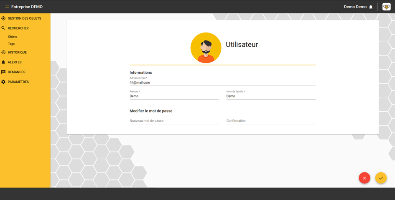Click the Adresse Email field
Viewport: 395px width, 200px height.
point(222,82)
